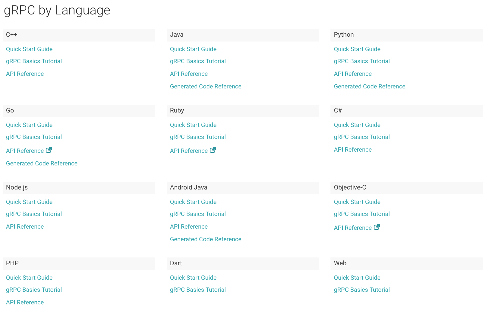Image resolution: width=486 pixels, height=311 pixels.
Task: Open the C++ API Reference
Action: pyautogui.click(x=25, y=74)
